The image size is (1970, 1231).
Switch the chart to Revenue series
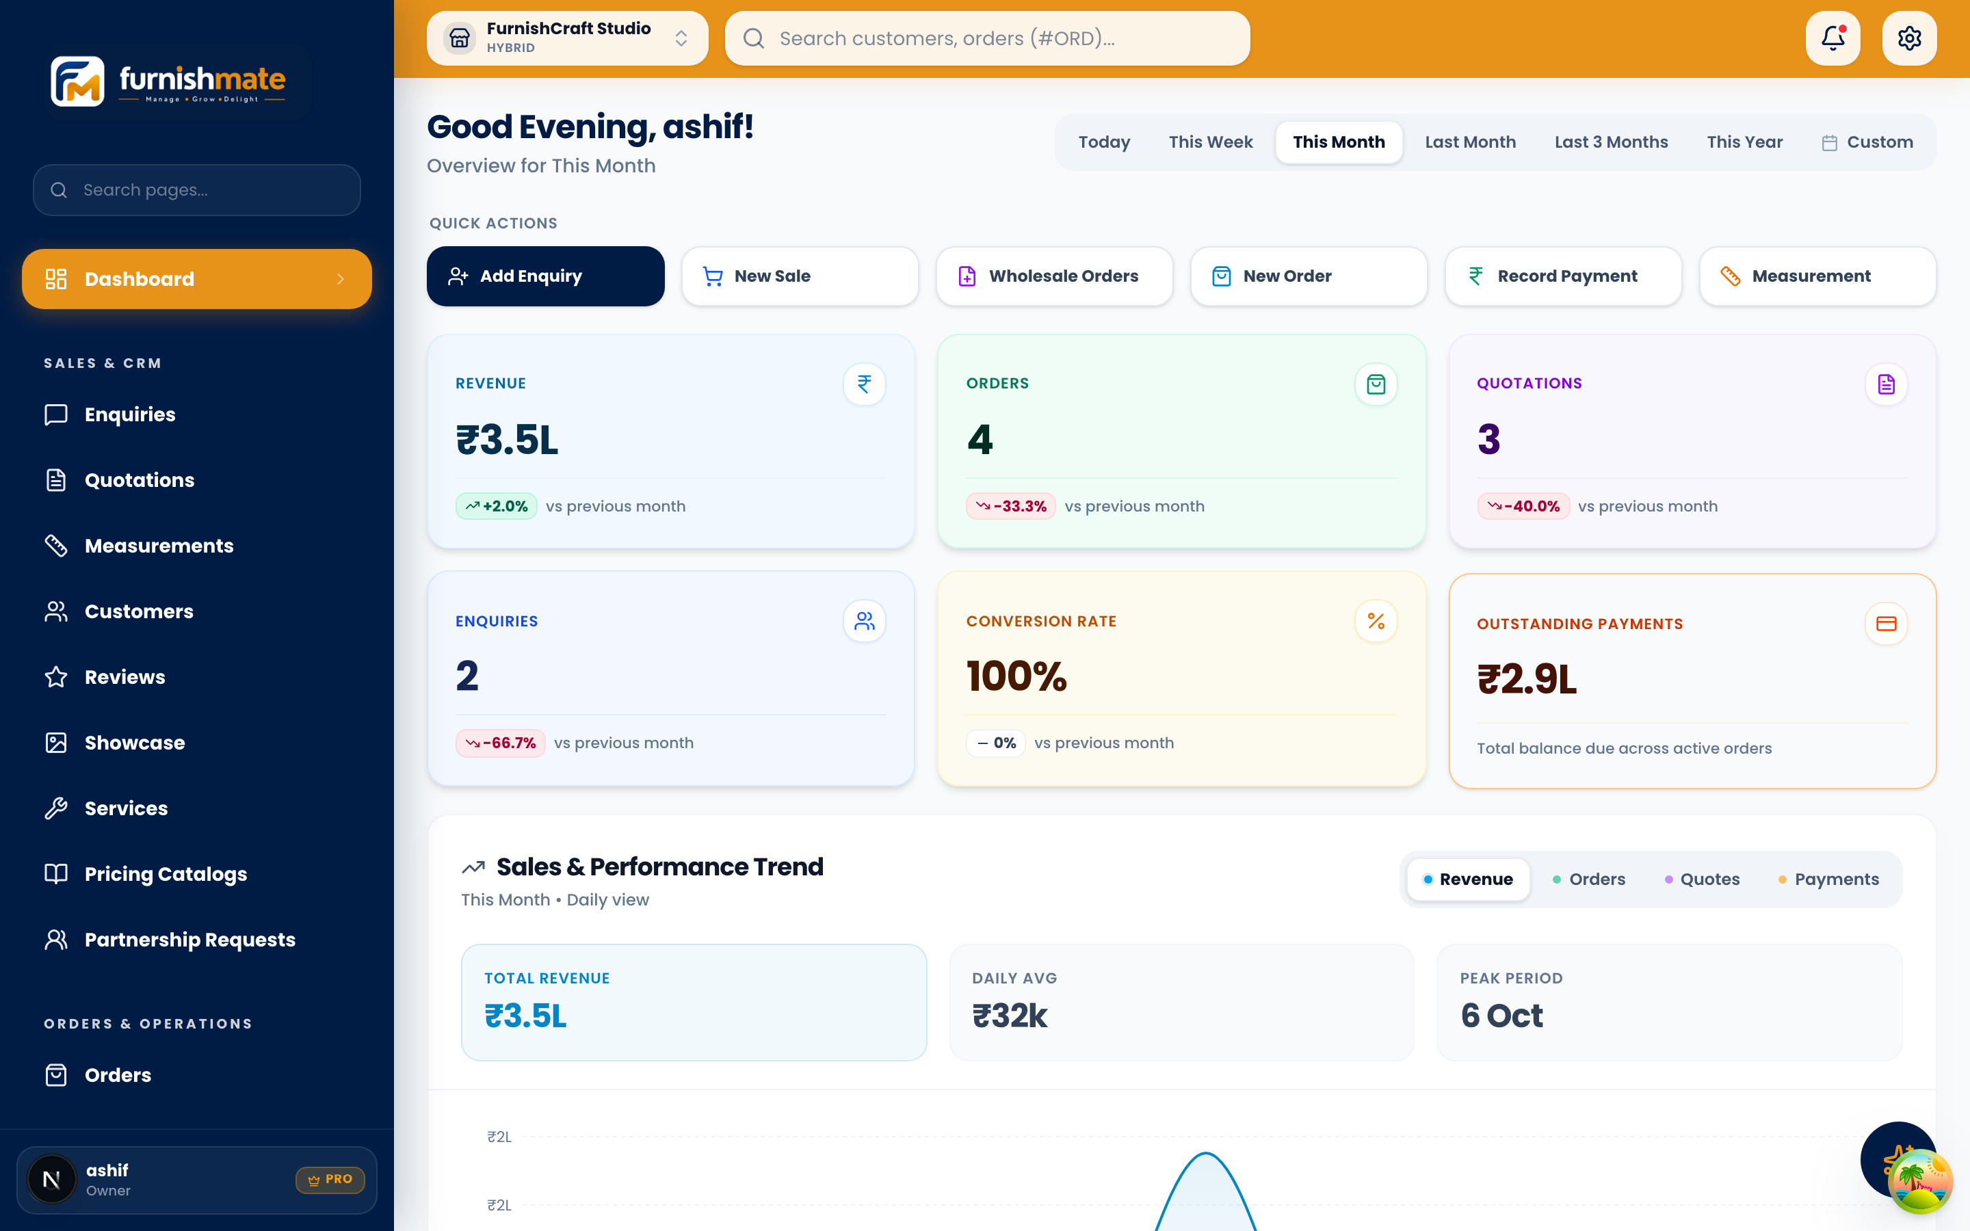tap(1469, 879)
